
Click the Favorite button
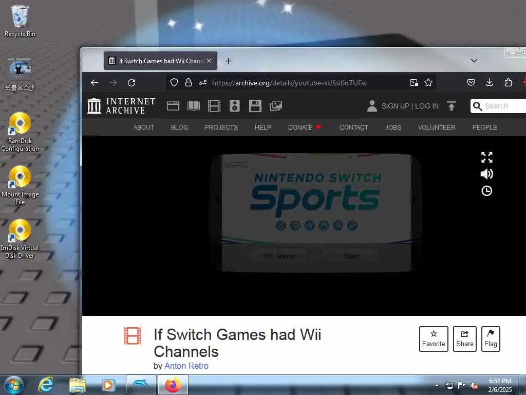(434, 339)
